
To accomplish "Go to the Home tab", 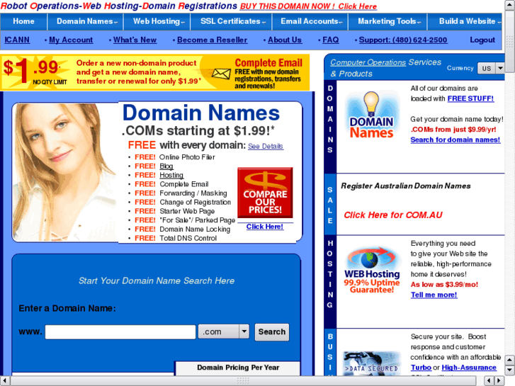I will click(23, 21).
